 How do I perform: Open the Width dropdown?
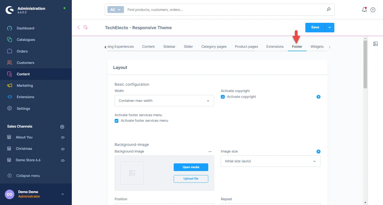coord(164,101)
